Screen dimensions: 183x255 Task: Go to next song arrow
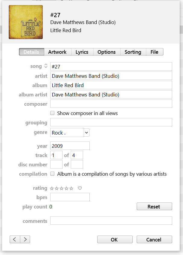(x=25, y=239)
